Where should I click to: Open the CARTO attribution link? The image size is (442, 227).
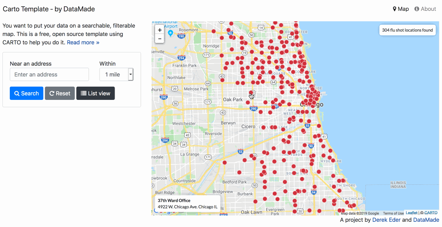pos(431,213)
